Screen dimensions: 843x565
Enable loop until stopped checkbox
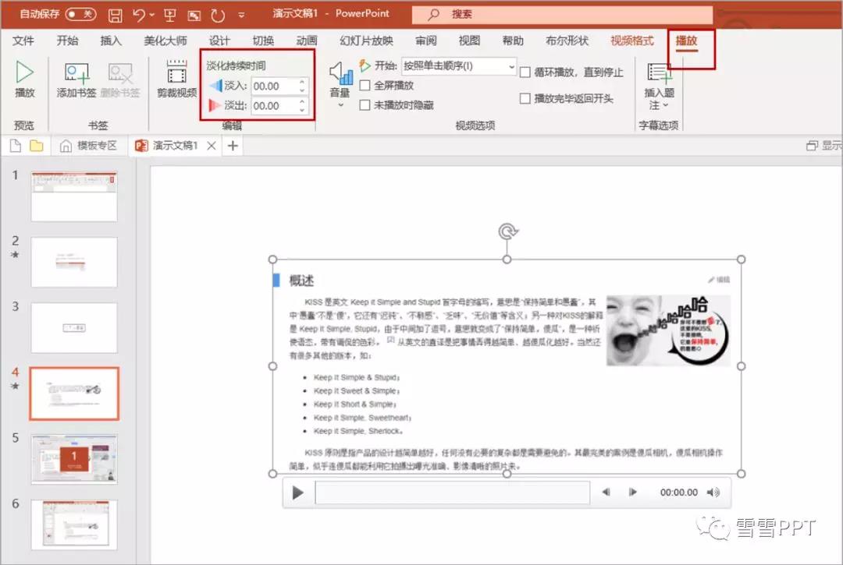click(525, 72)
